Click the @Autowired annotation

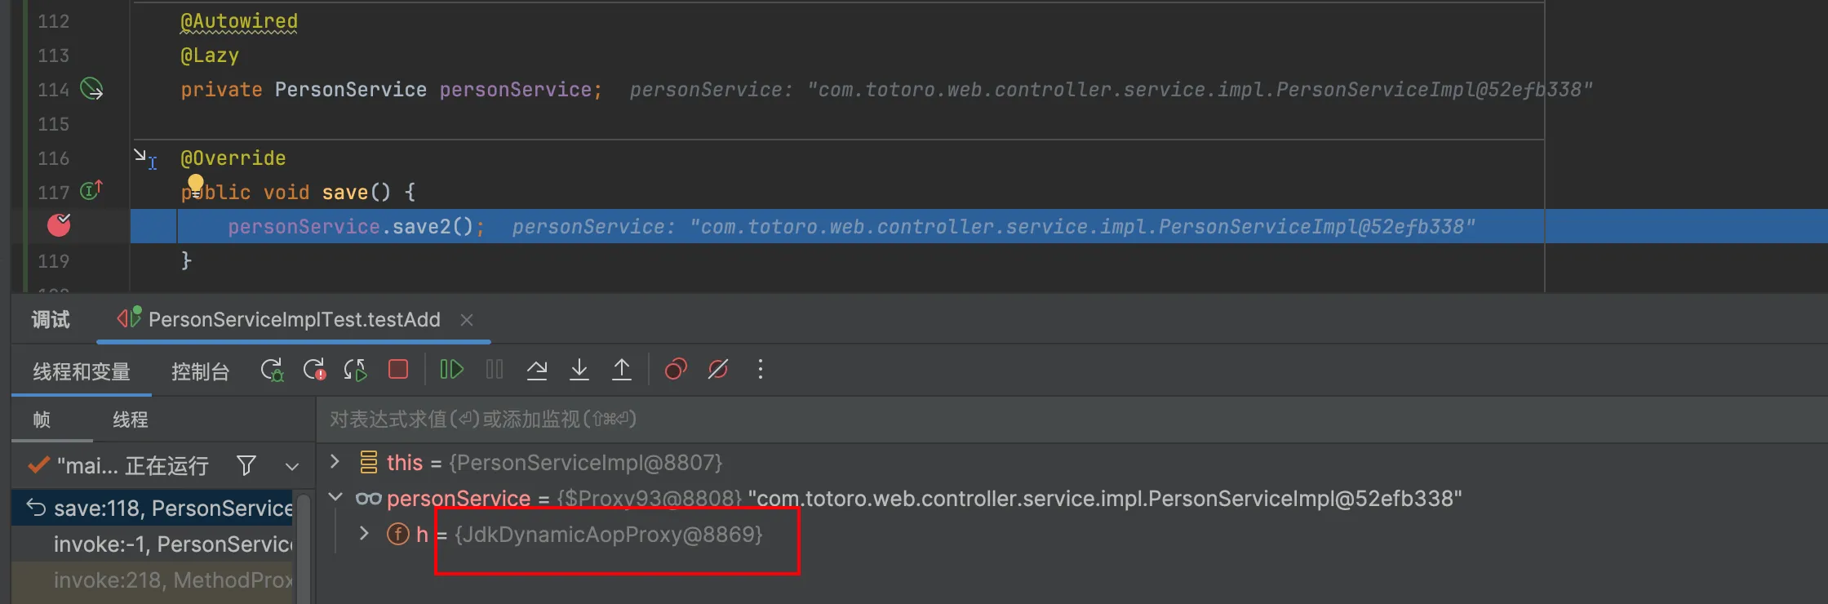coord(239,21)
